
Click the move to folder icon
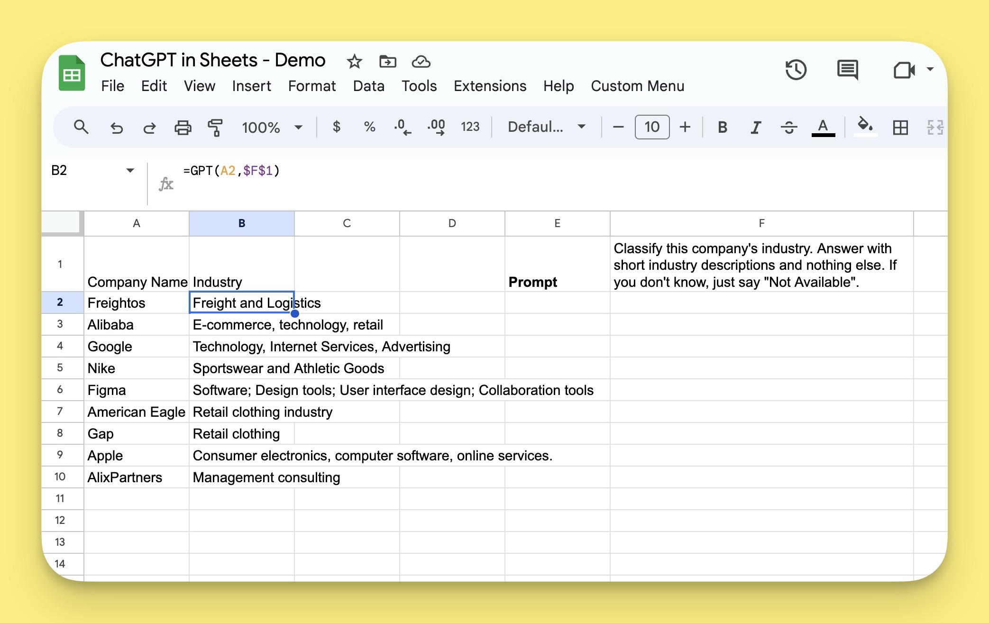(x=388, y=61)
